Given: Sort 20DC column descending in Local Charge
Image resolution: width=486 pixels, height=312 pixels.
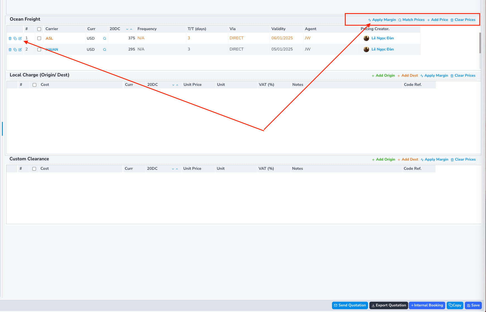Looking at the screenshot, I should click(x=173, y=85).
